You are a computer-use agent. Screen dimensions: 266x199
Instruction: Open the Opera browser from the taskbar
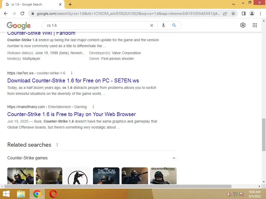point(53,194)
